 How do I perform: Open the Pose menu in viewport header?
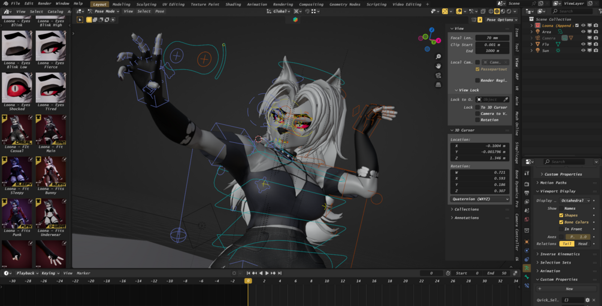click(159, 11)
